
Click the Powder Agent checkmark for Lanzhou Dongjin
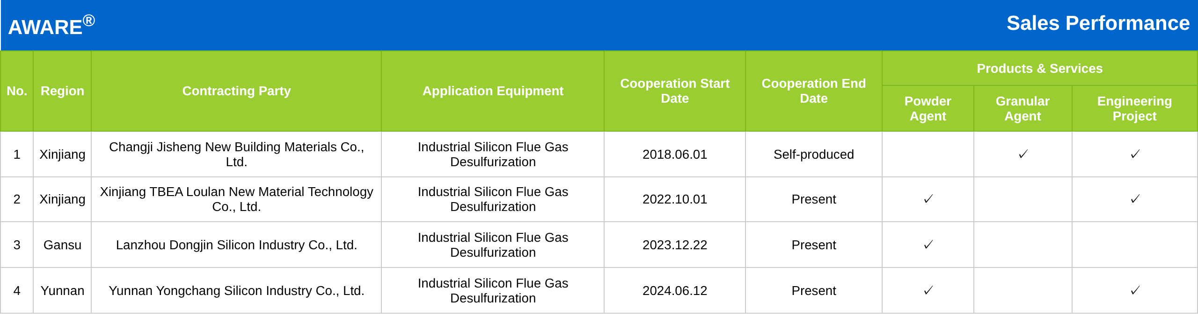click(x=928, y=245)
